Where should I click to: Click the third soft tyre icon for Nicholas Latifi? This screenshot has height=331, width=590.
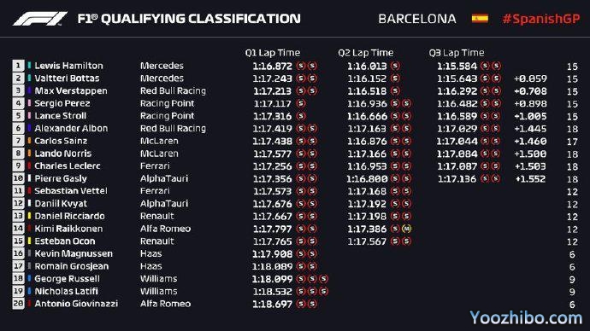click(323, 291)
